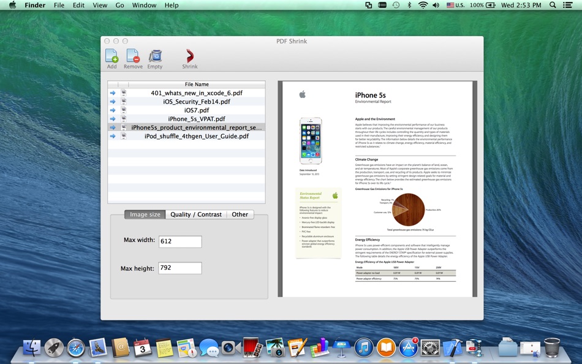582x364 pixels.
Task: Click the Remove file toolbar icon
Action: click(133, 56)
